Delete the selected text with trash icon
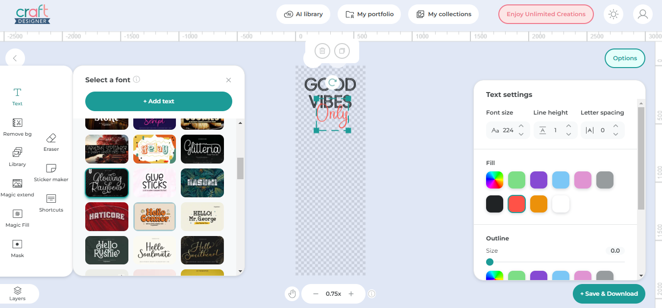Viewport: 662px width, 308px height. point(322,51)
